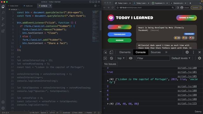The width and height of the screenshot is (203, 114).
Task: Create a live expression eye icon
Action: [131, 58]
